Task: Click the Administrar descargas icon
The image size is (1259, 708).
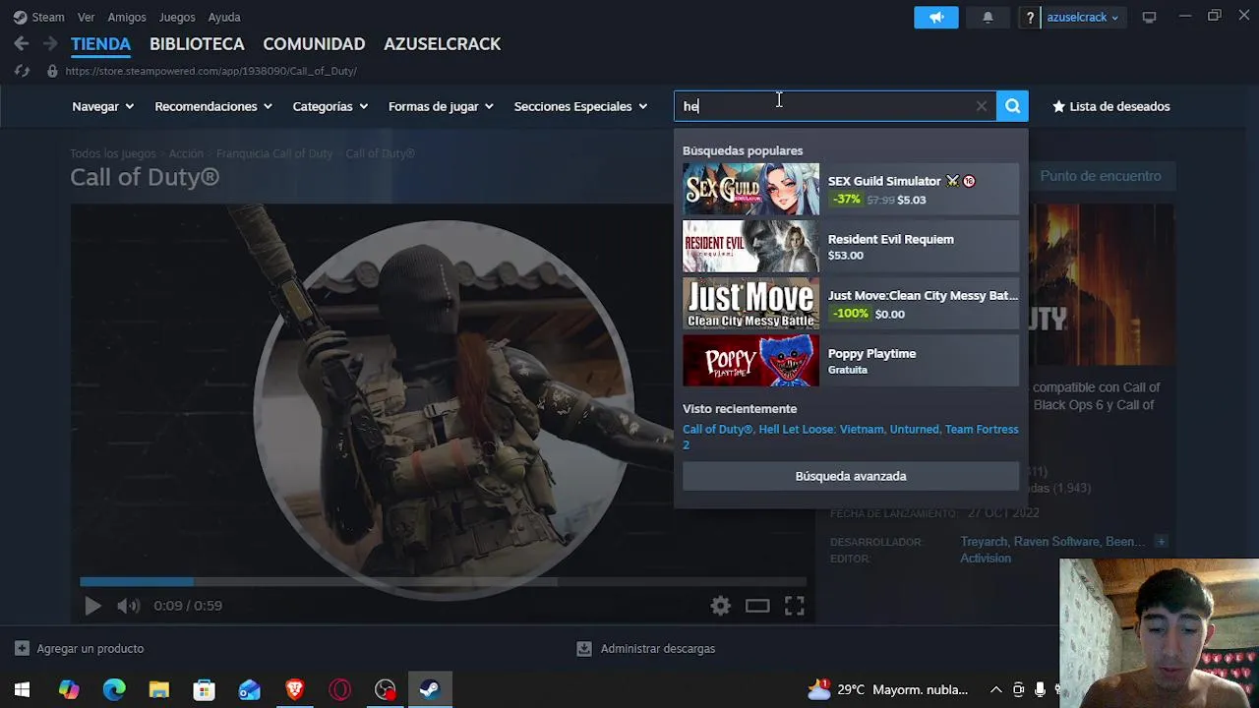Action: point(584,648)
